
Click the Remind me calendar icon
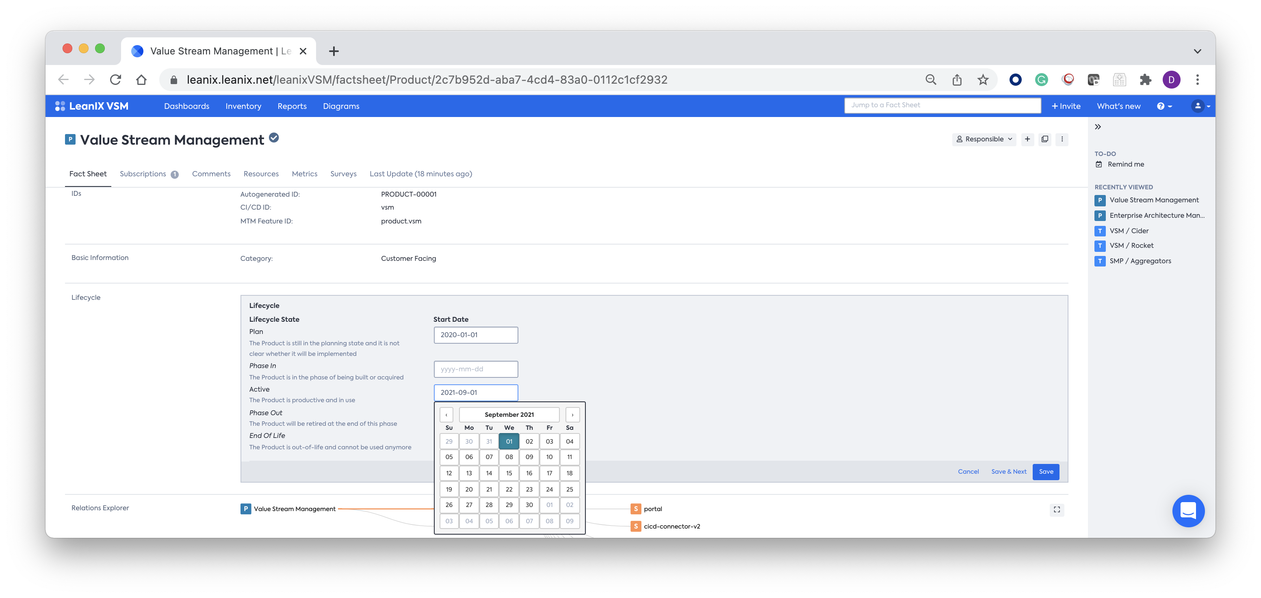1099,165
